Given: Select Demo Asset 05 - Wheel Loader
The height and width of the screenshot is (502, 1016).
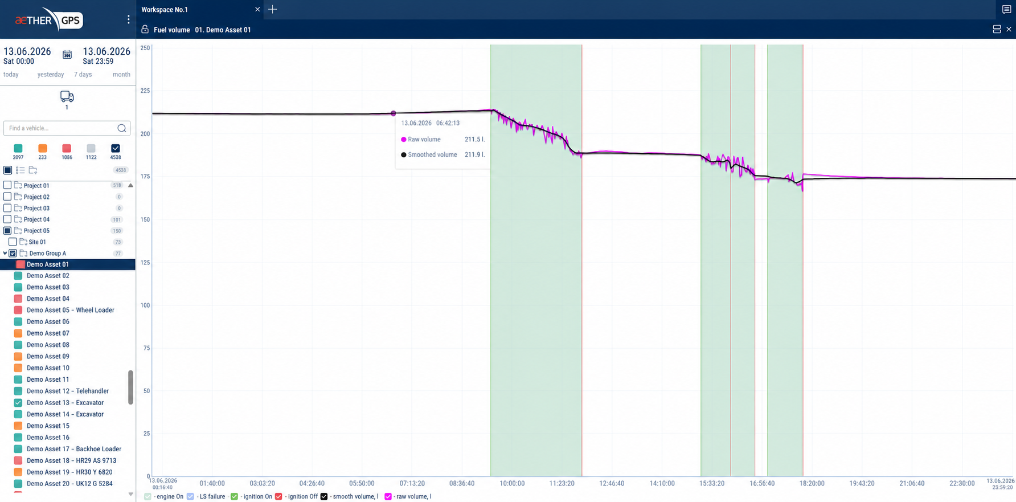Looking at the screenshot, I should coord(70,310).
